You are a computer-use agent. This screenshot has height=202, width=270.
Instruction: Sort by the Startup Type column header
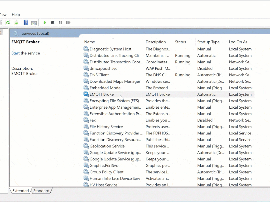coord(208,42)
